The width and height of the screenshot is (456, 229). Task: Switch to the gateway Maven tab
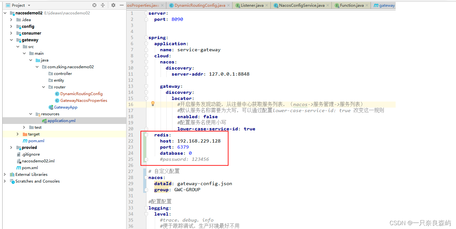(384, 5)
